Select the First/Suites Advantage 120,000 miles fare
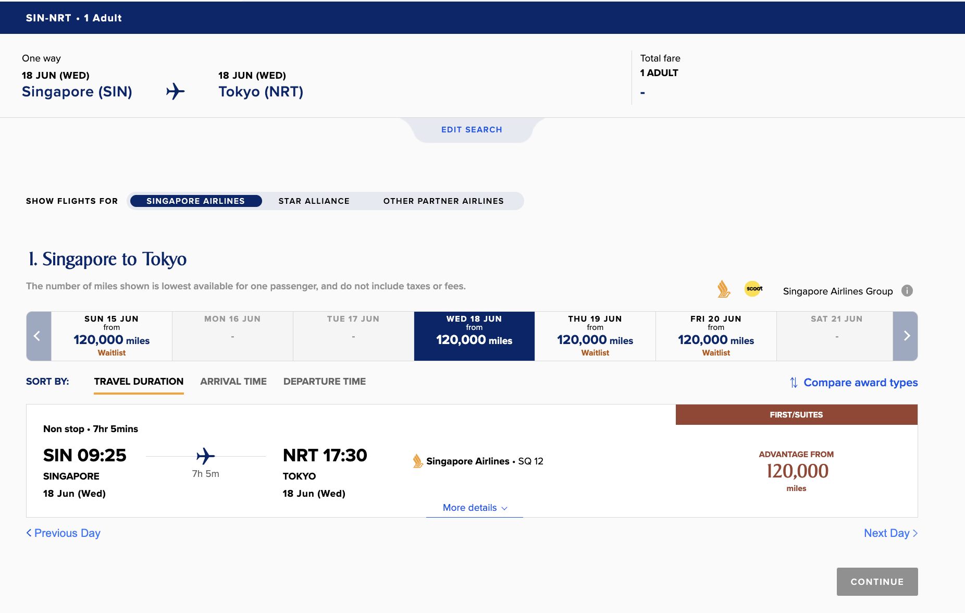965x613 pixels. pos(796,471)
